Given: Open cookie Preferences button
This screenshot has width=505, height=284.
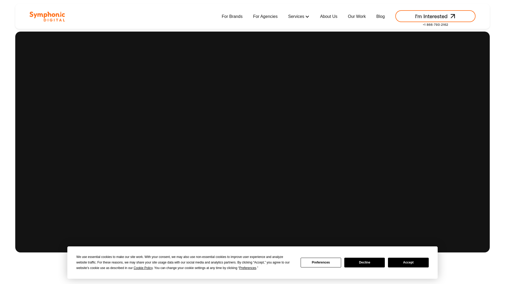Looking at the screenshot, I should click(x=321, y=262).
